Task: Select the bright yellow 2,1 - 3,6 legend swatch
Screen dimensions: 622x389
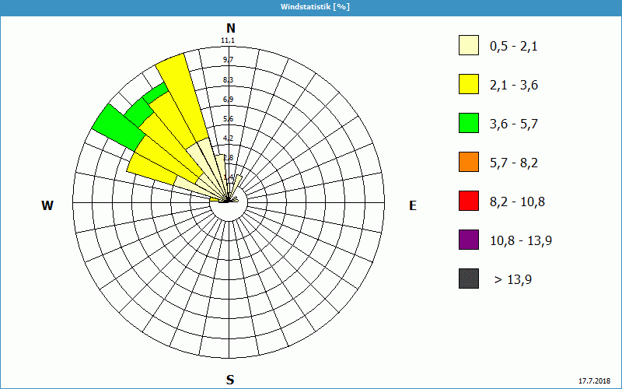Action: coord(468,85)
